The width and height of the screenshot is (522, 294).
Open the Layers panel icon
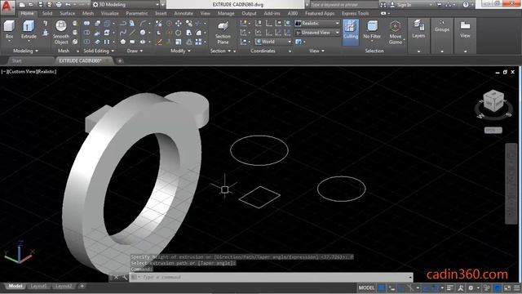coord(418,25)
